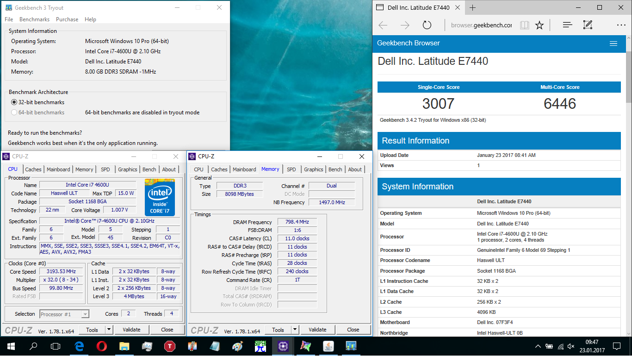Open a new tab in Edge
The image size is (632, 356).
point(472,8)
